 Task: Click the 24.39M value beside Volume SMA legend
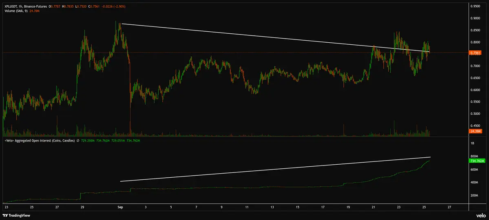[34, 11]
